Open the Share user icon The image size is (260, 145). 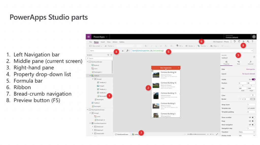click(248, 42)
